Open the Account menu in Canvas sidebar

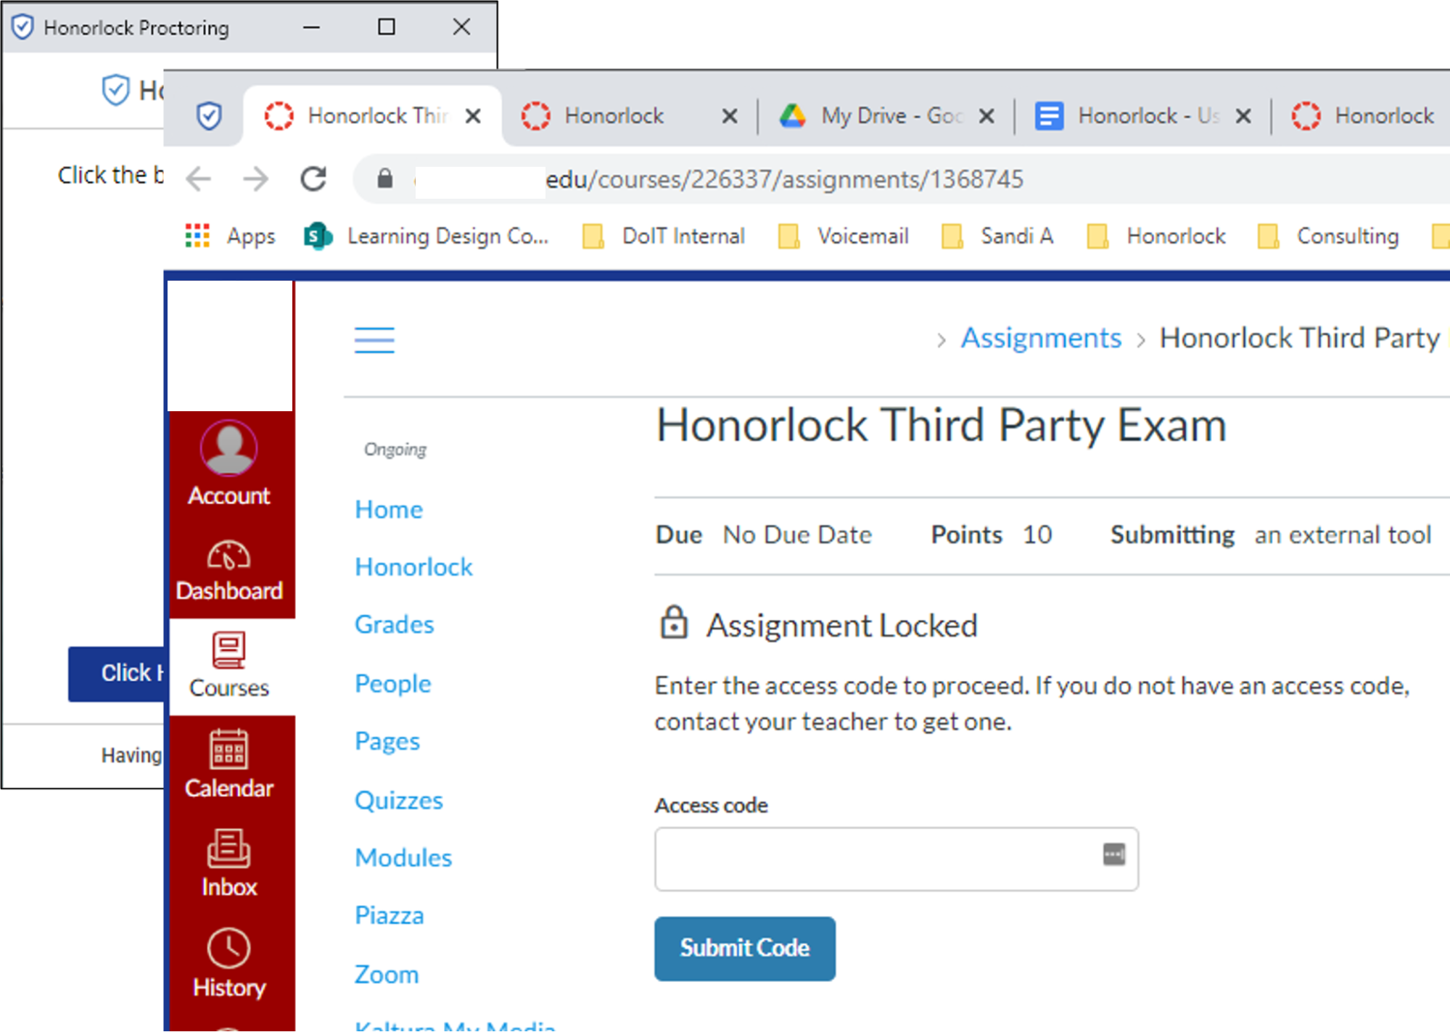click(x=229, y=464)
